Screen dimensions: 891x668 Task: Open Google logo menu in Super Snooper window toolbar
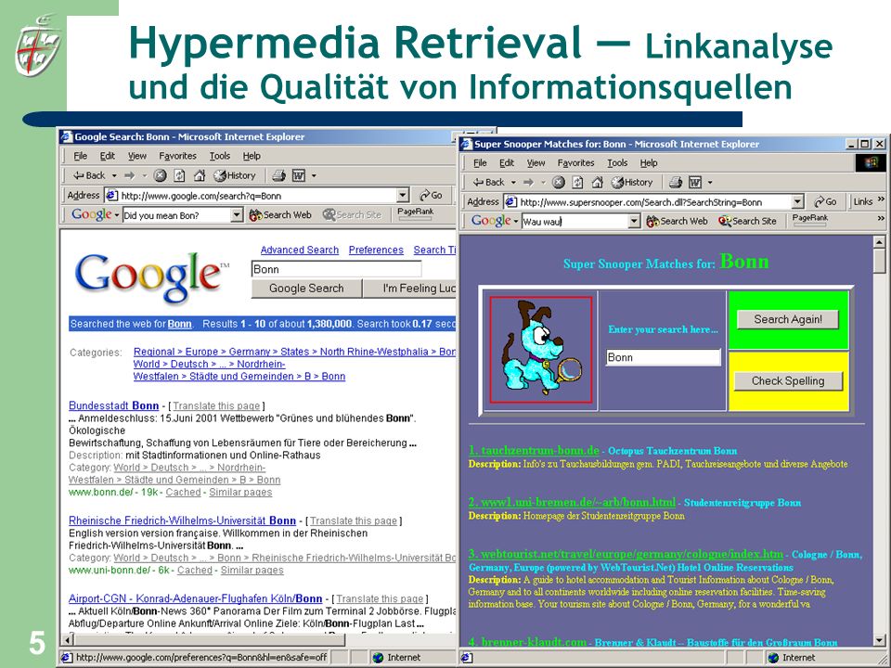click(x=495, y=221)
